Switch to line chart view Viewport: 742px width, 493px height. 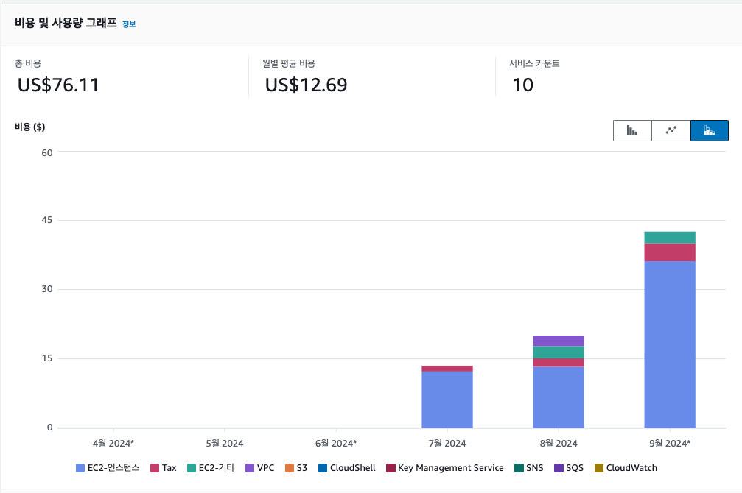point(671,130)
